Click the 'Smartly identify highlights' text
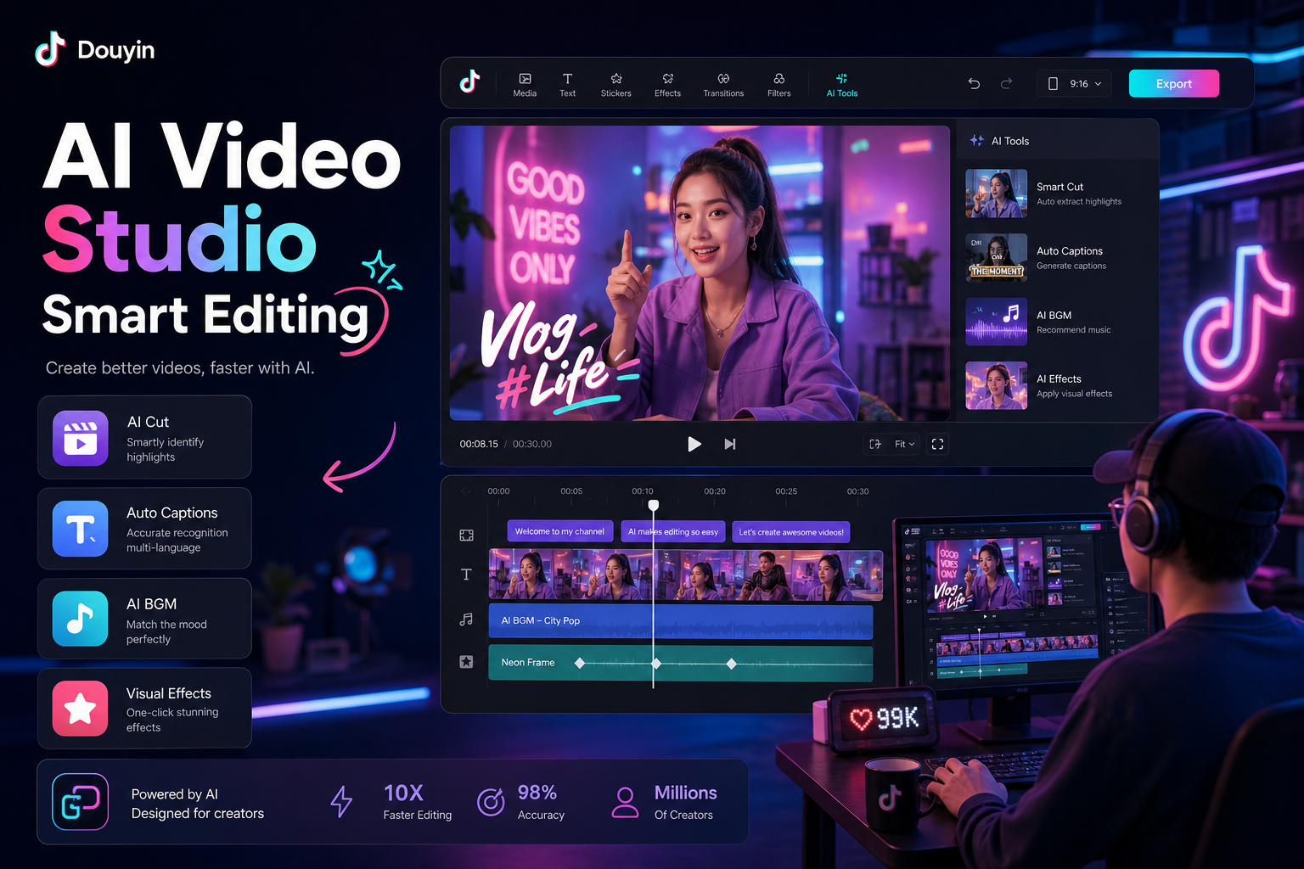This screenshot has width=1304, height=869. point(165,450)
